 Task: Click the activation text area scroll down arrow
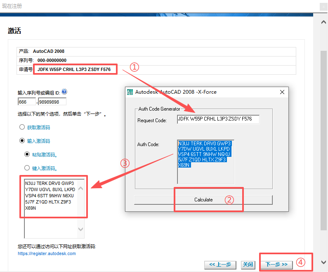click(x=81, y=229)
